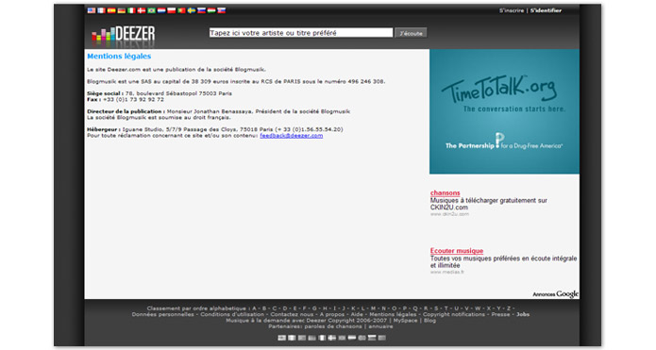Open the 'annuaire' partner link
This screenshot has height=350, width=656.
point(380,326)
